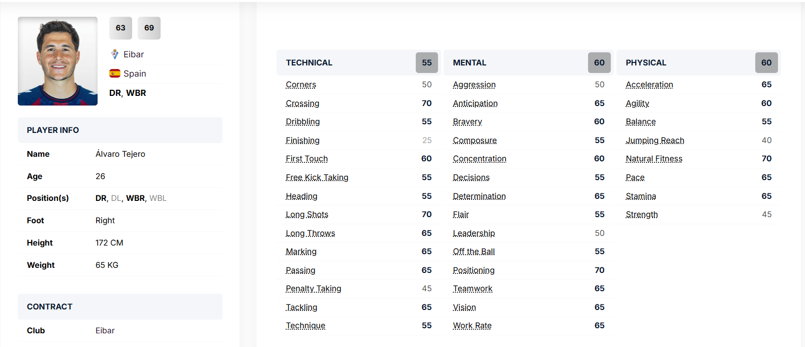The width and height of the screenshot is (805, 347).
Task: Click the Penalty Taking attribute
Action: coord(313,289)
